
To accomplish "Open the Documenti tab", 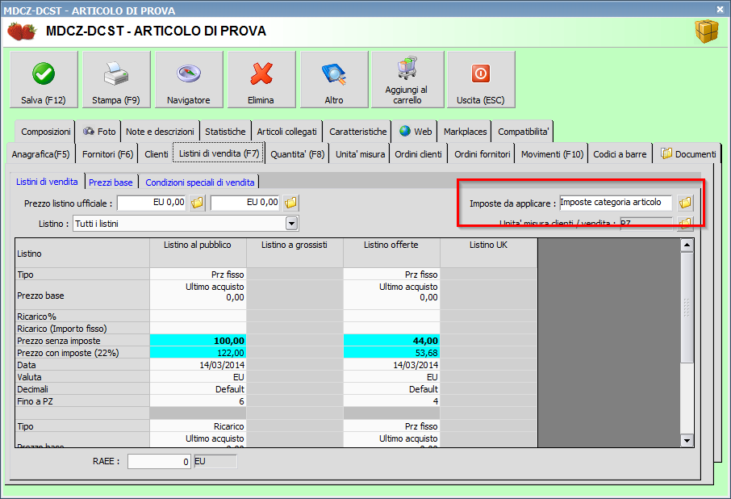I will point(688,154).
